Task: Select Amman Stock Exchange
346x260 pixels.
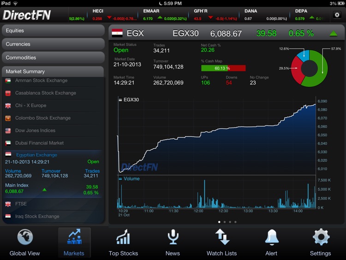Action: 53,81
